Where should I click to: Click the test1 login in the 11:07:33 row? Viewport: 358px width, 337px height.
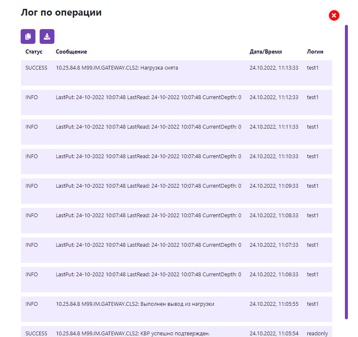tap(312, 245)
